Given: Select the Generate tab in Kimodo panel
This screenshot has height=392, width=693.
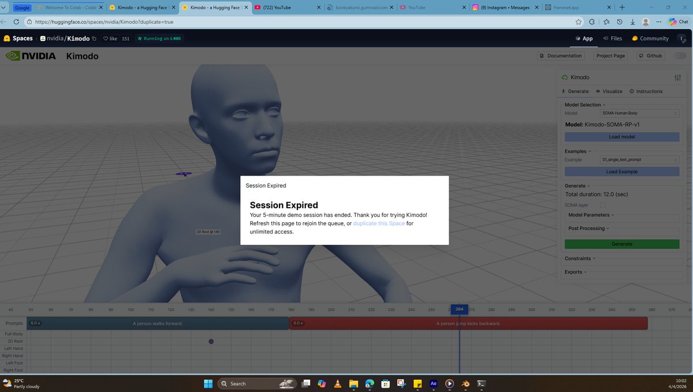Looking at the screenshot, I should click(x=575, y=91).
